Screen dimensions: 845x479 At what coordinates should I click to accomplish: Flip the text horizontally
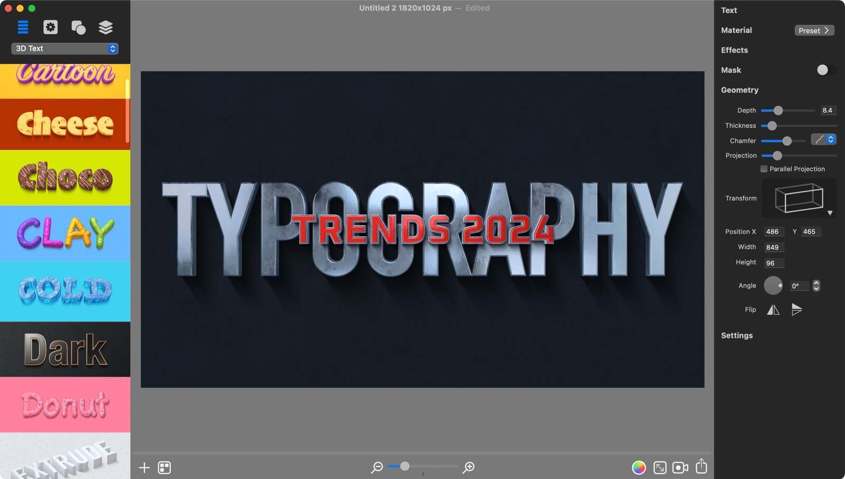coord(773,310)
